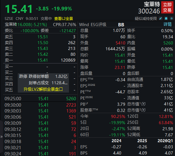Click 升级LV2解锁全景盘口 upgrade link
This screenshot has height=156, width=175.
click(43, 89)
